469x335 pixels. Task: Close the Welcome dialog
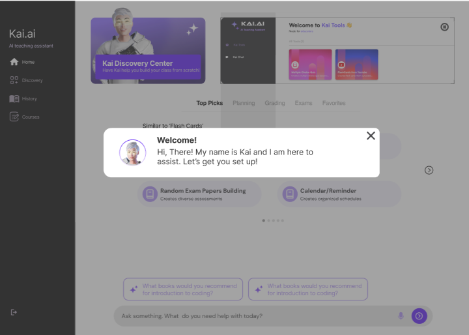[371, 136]
